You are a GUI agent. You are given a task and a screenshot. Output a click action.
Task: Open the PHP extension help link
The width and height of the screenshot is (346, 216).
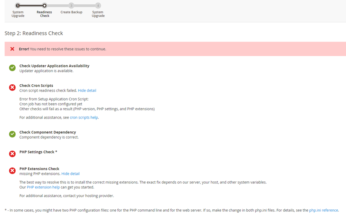click(x=43, y=187)
